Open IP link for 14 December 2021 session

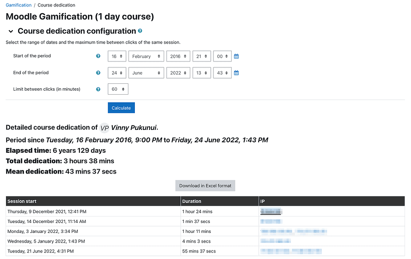click(x=271, y=221)
